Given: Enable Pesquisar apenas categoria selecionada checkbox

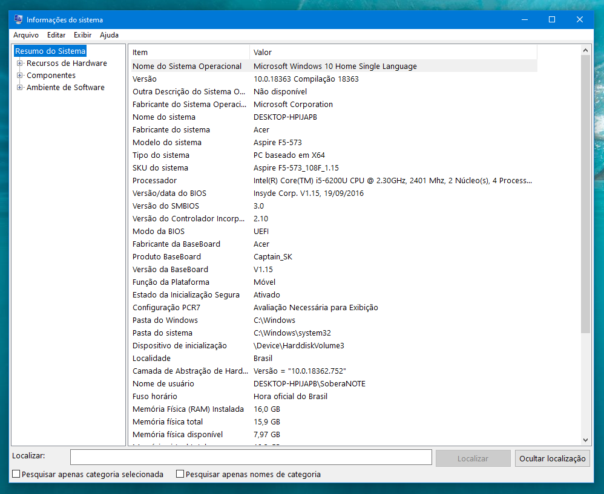Looking at the screenshot, I should tap(16, 474).
